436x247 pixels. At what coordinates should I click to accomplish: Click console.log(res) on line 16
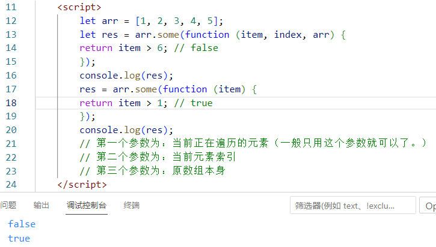(124, 76)
